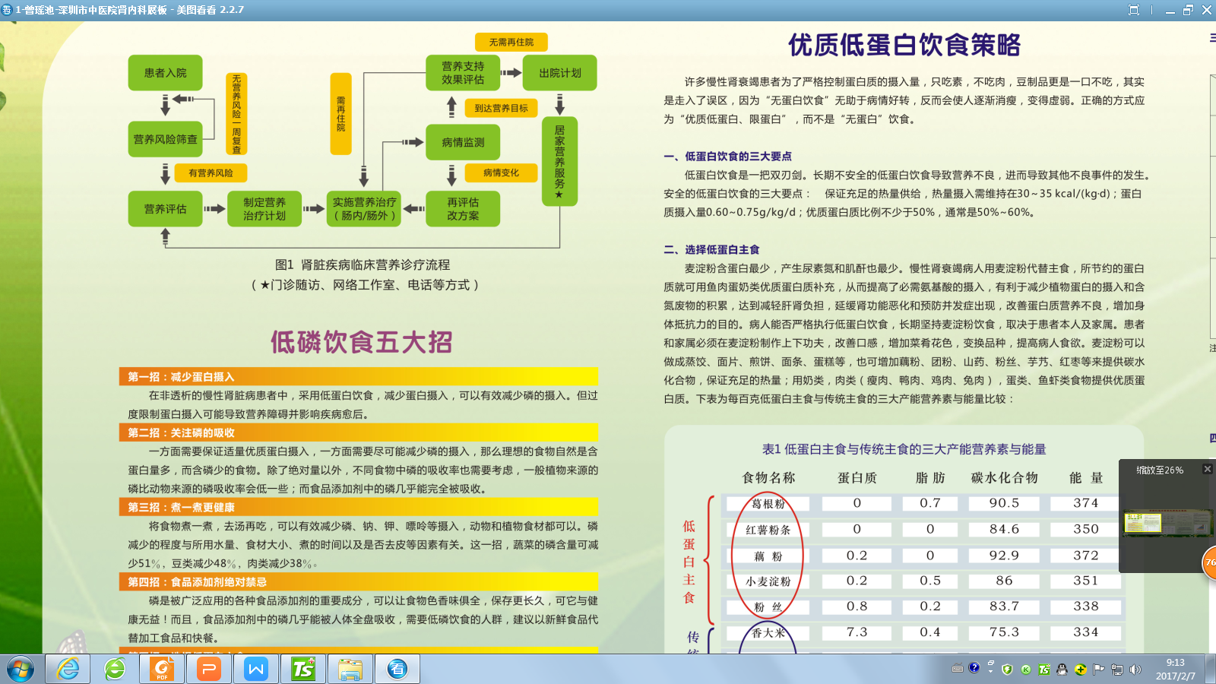Open the orange PDF reader taskbar icon

tap(162, 670)
